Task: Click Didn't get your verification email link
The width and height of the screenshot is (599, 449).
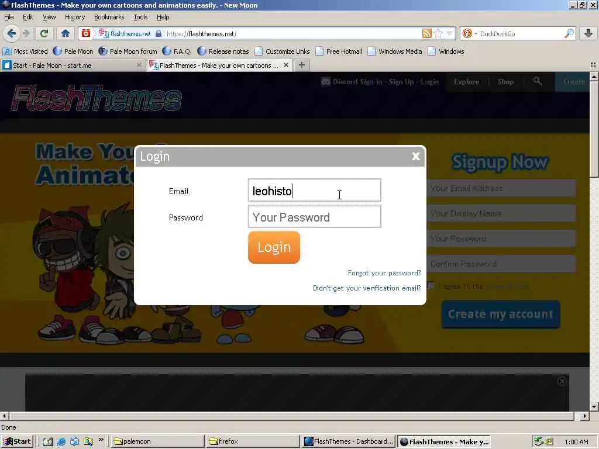Action: (x=367, y=288)
